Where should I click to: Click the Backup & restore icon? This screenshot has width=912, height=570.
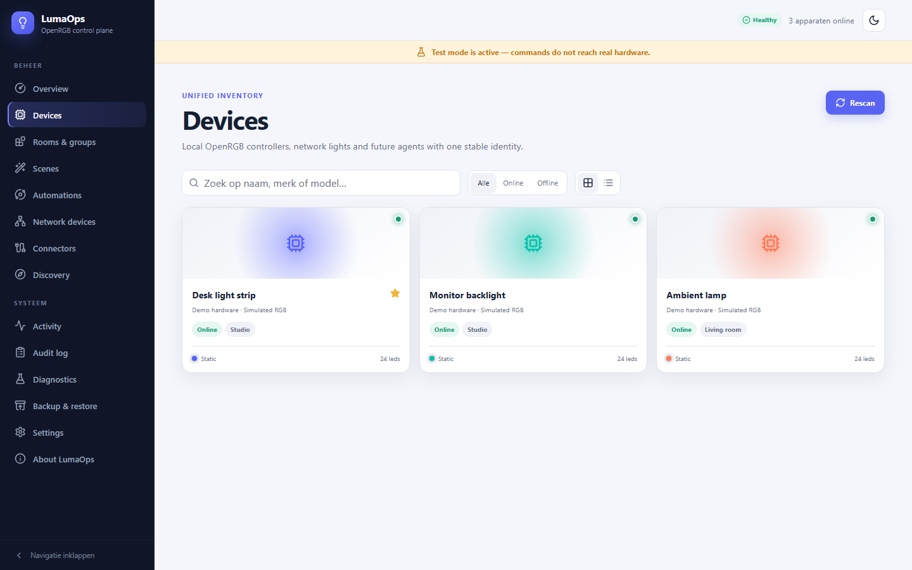20,406
